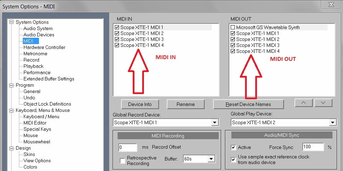
Task: Select General under Program
Action: (x=32, y=92)
